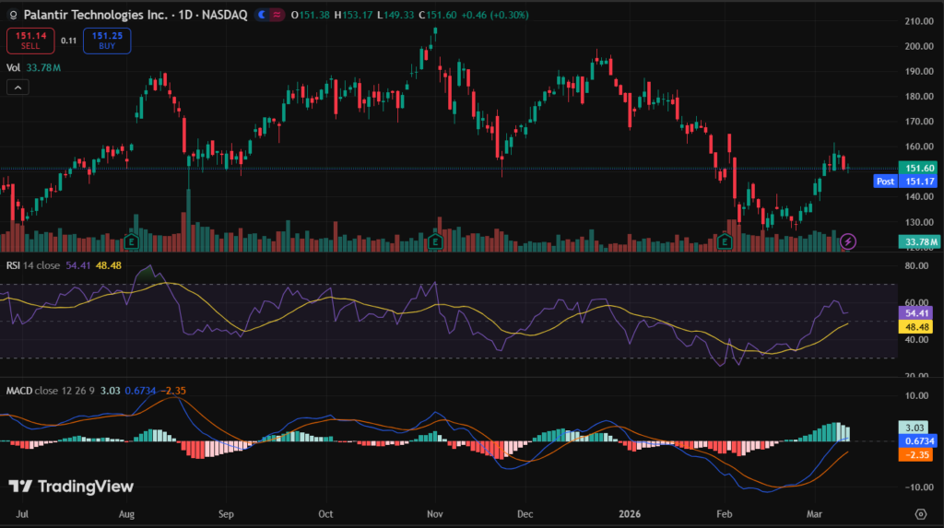Viewport: 944px width, 528px height.
Task: Click the red approximate-data indicator icon
Action: 277,15
